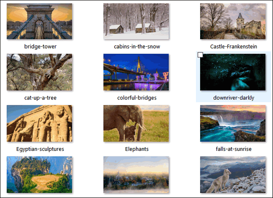Select the arctic fox on rocks thumbnail
Image resolution: width=273 pixels, height=198 pixels.
pyautogui.click(x=233, y=174)
